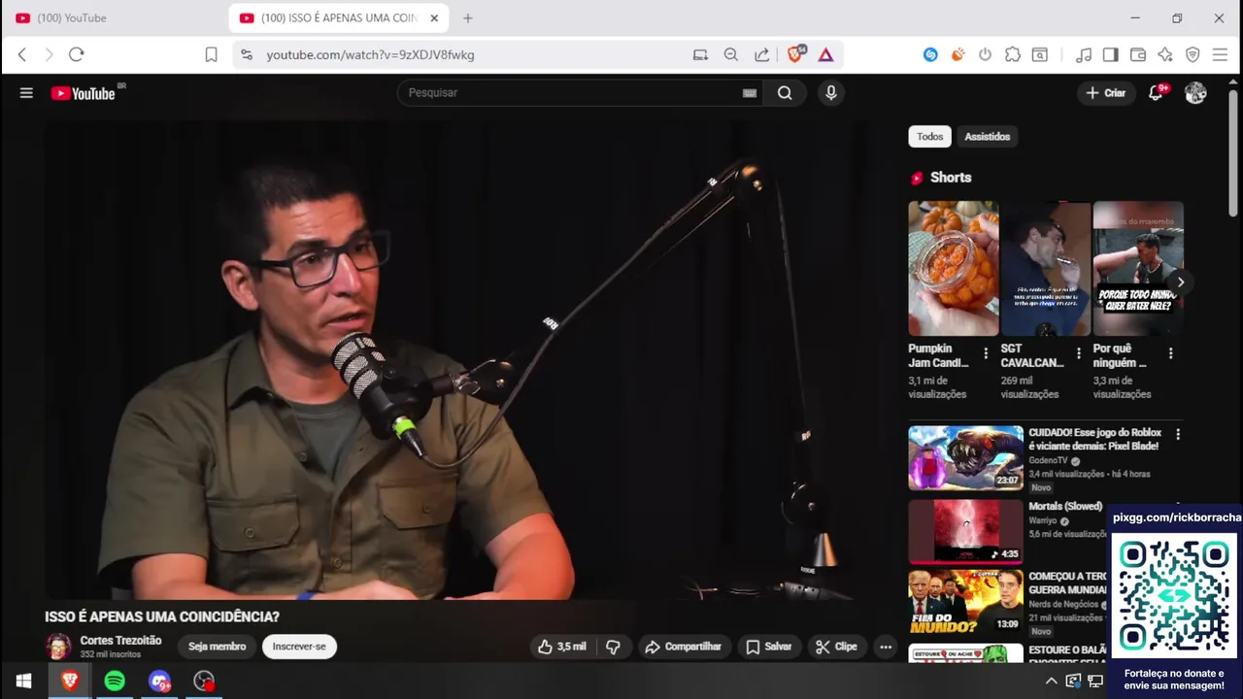The image size is (1243, 699).
Task: Click the share page icon in address bar
Action: [x=762, y=54]
